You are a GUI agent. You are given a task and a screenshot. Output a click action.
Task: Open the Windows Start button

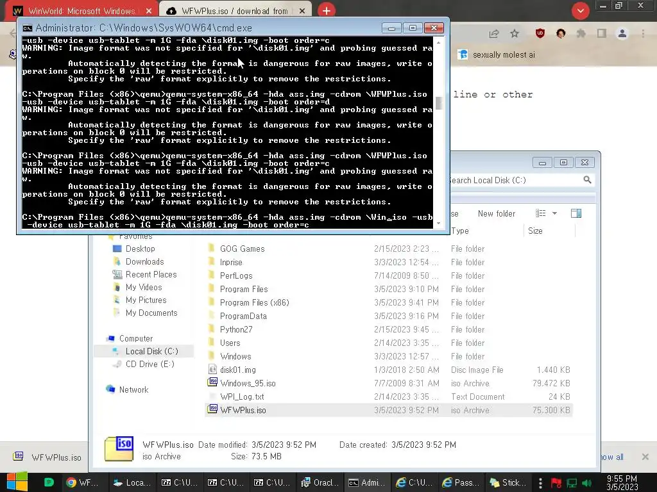(x=17, y=482)
